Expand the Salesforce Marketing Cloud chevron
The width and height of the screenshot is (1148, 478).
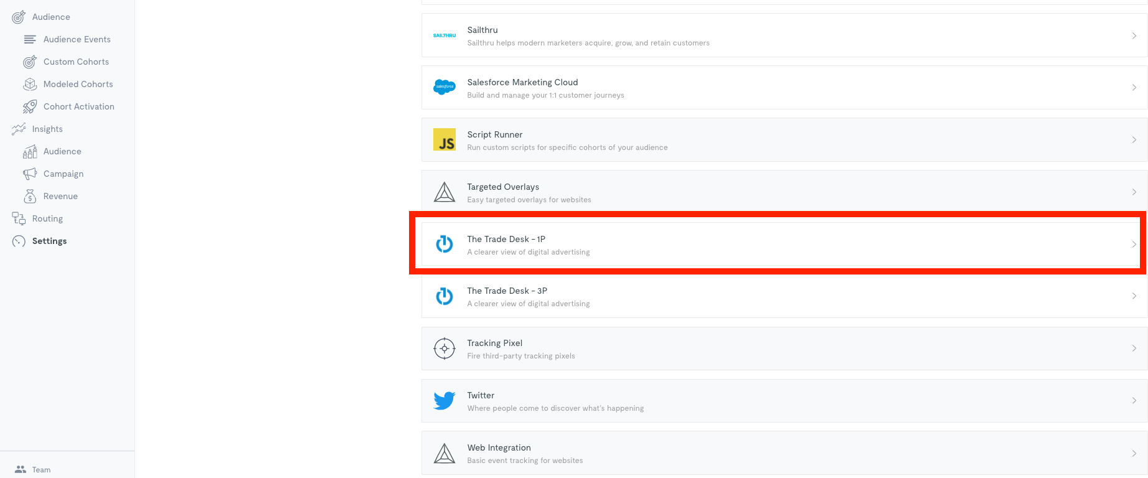click(1134, 87)
